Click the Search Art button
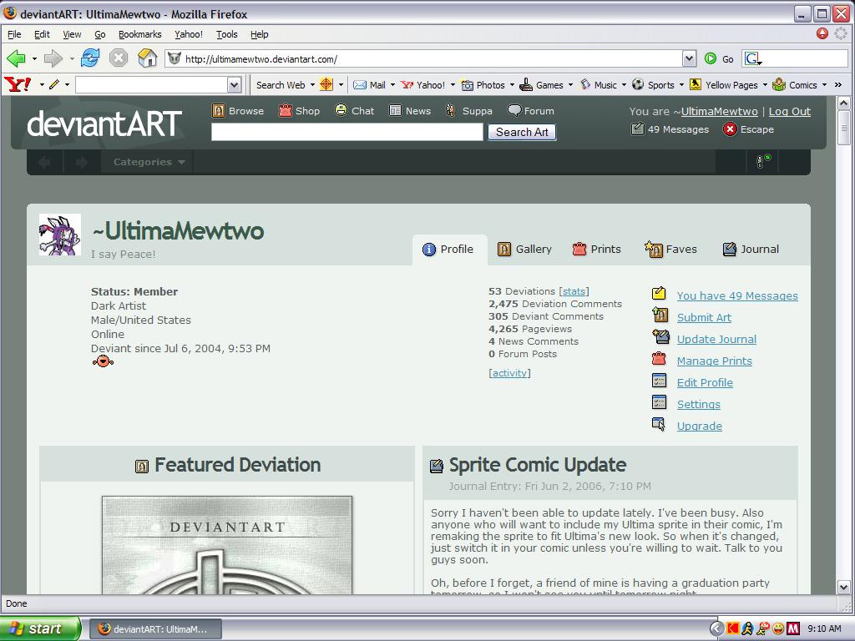 (522, 132)
